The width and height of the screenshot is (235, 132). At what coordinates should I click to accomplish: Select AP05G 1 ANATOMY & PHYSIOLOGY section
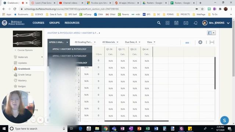70,49
